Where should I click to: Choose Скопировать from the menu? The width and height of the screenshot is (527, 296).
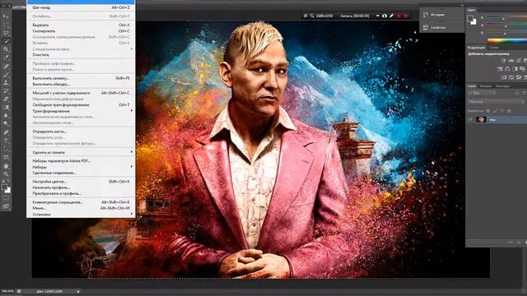point(81,31)
